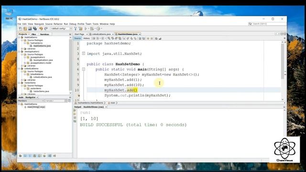Click the editor vertical scrollbar
This screenshot has height=172, width=306.
click(x=283, y=61)
